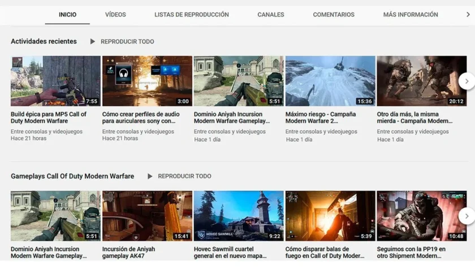The image size is (475, 267).
Task: Select the MÁS INFORMACIÓN tab
Action: (x=411, y=15)
